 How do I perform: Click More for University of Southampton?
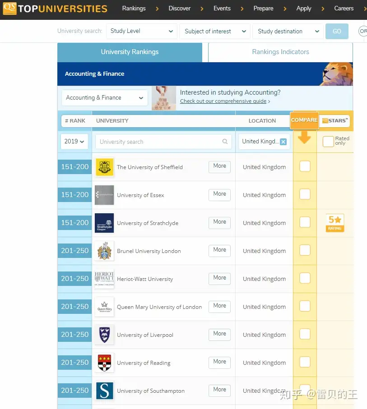pos(220,390)
